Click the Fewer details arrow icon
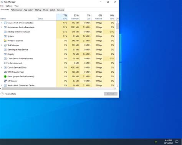This screenshot has width=182, height=145. 2,94
